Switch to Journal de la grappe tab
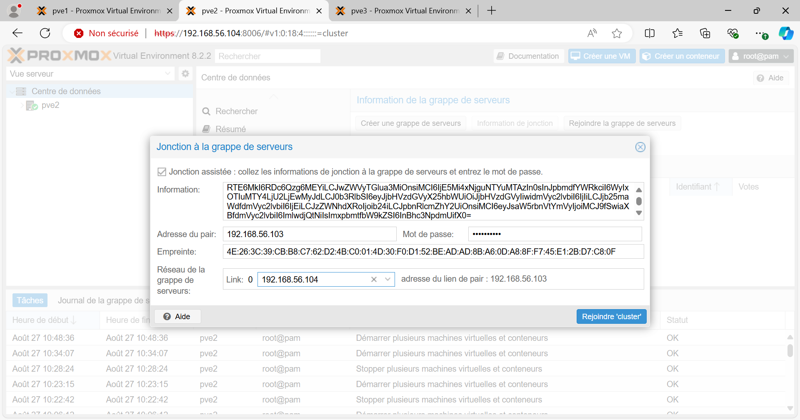 tap(103, 300)
